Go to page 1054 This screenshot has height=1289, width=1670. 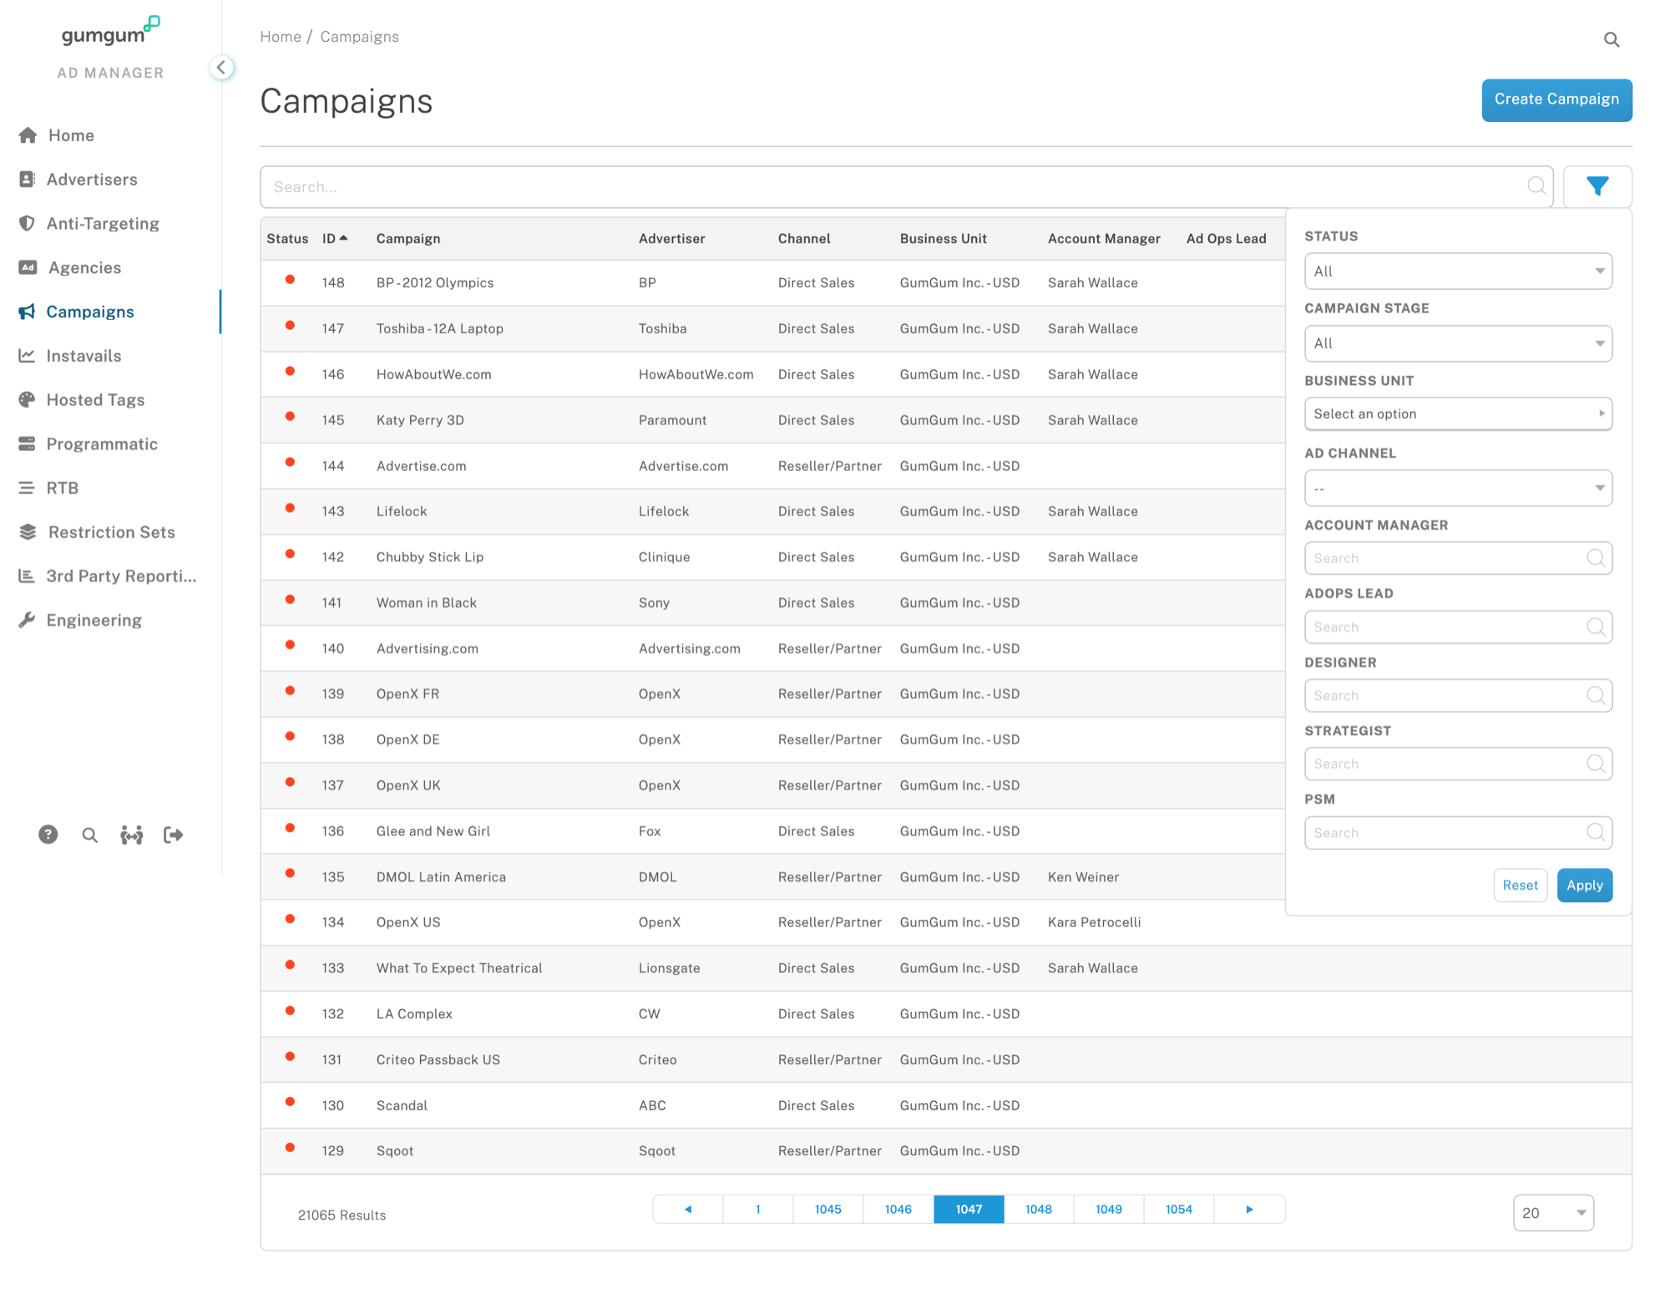click(x=1179, y=1209)
